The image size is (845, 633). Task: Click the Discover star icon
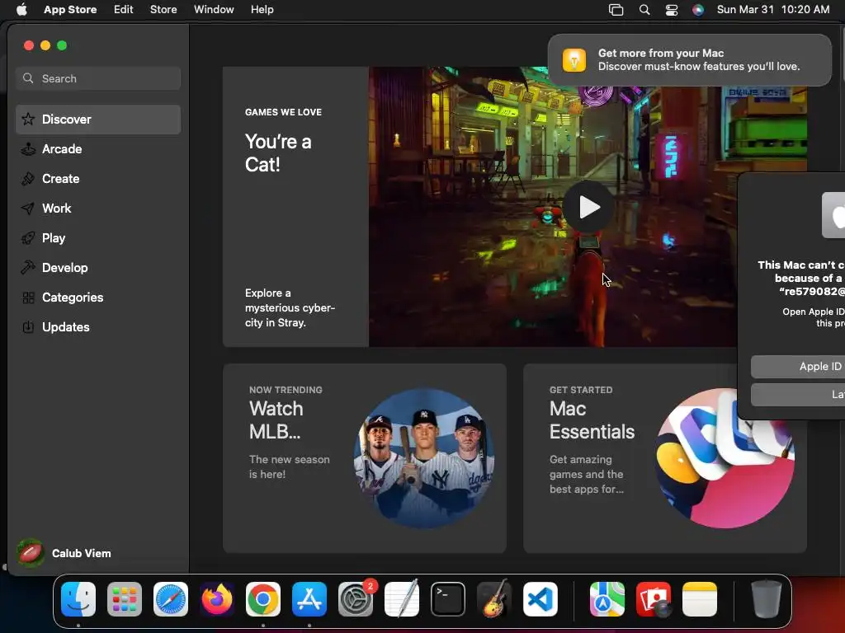[28, 120]
